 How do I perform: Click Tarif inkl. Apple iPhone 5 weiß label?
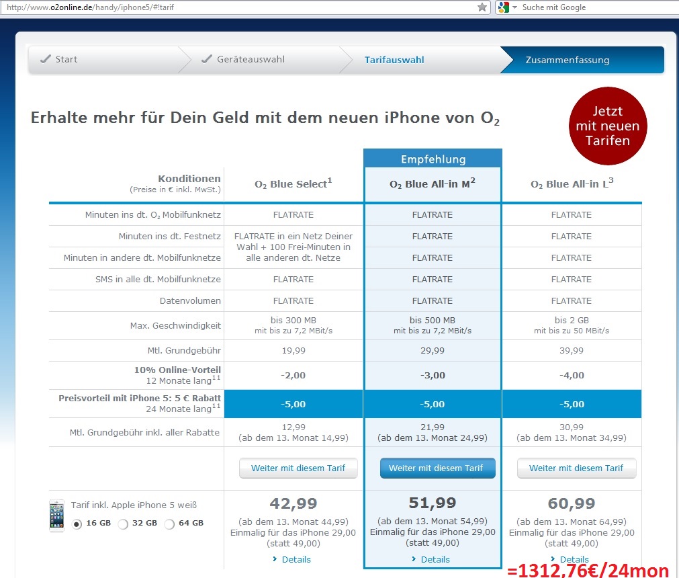click(x=134, y=505)
